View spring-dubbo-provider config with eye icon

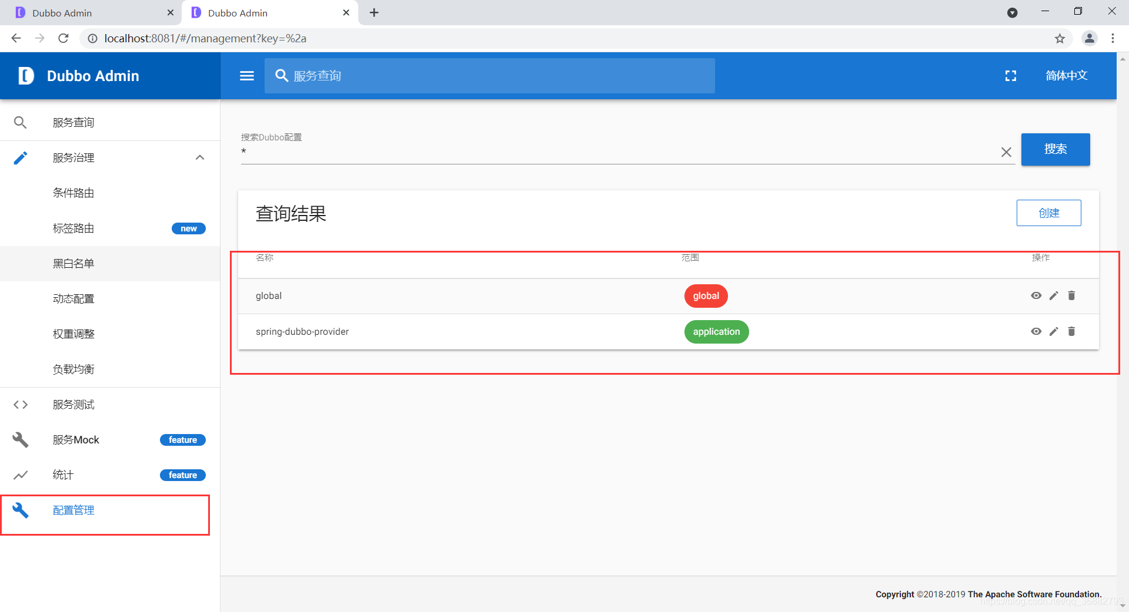1036,332
